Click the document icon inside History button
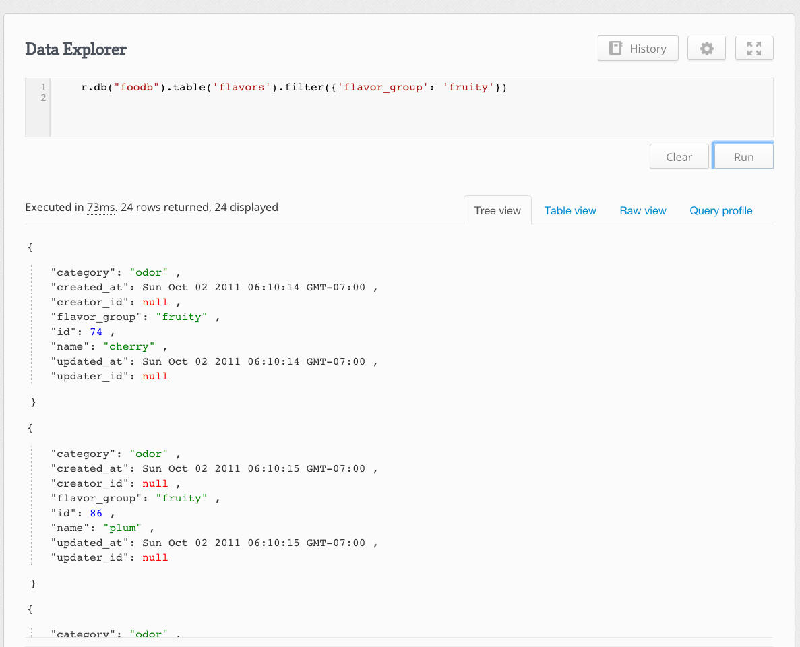The height and width of the screenshot is (647, 800). point(615,48)
